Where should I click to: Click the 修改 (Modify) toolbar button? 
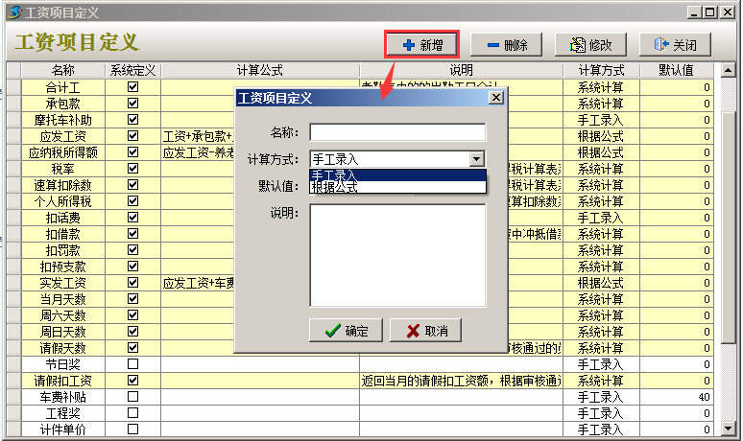pyautogui.click(x=590, y=44)
